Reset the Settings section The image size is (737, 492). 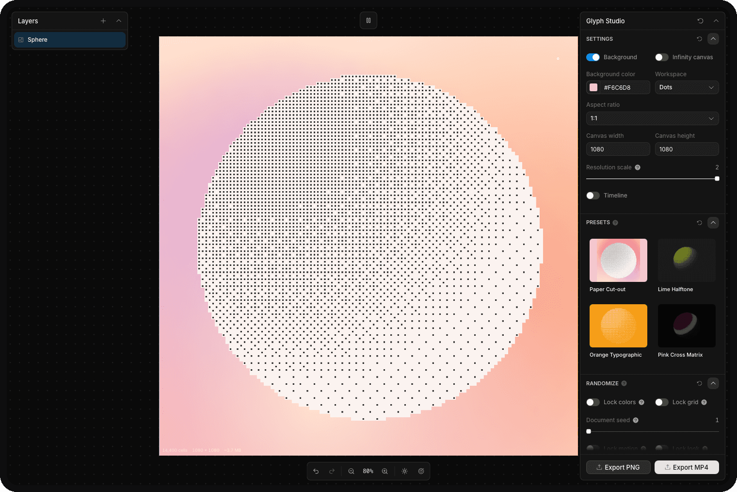tap(699, 39)
